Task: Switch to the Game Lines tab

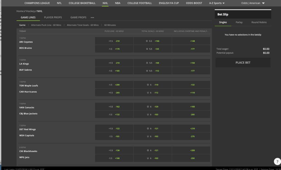Action: pyautogui.click(x=28, y=17)
